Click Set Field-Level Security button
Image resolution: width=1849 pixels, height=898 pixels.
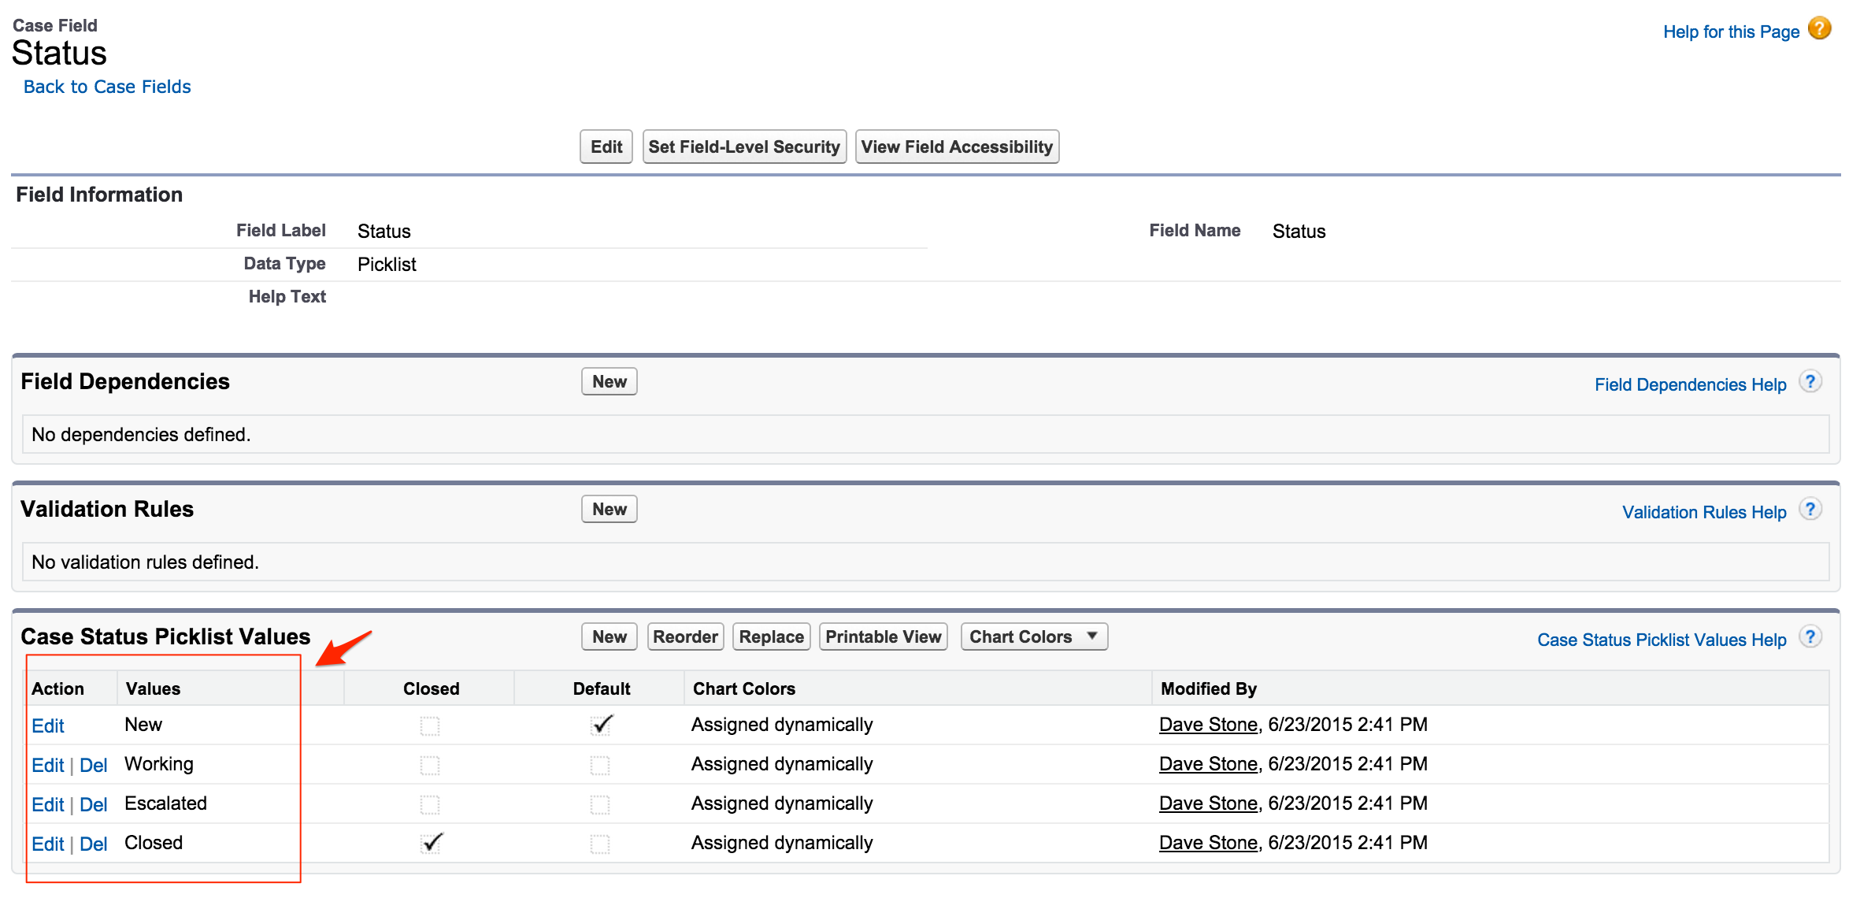click(x=743, y=147)
